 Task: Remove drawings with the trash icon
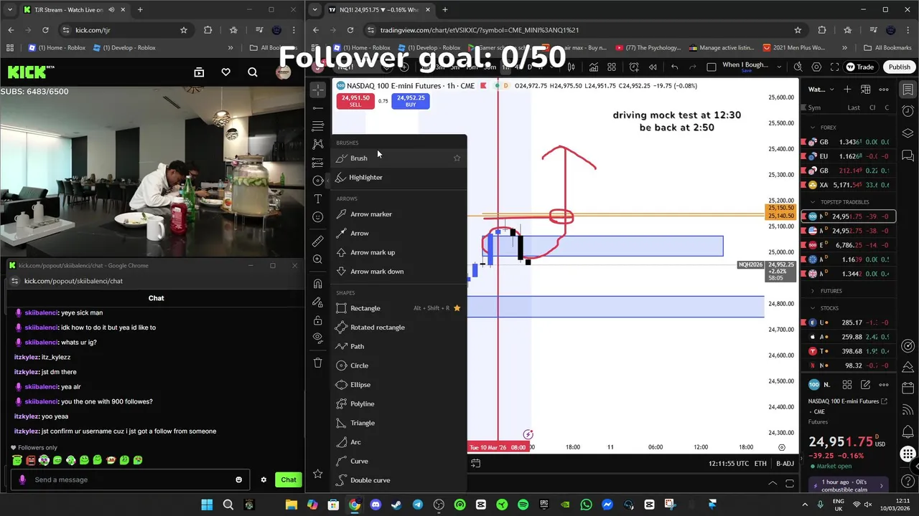(x=318, y=363)
